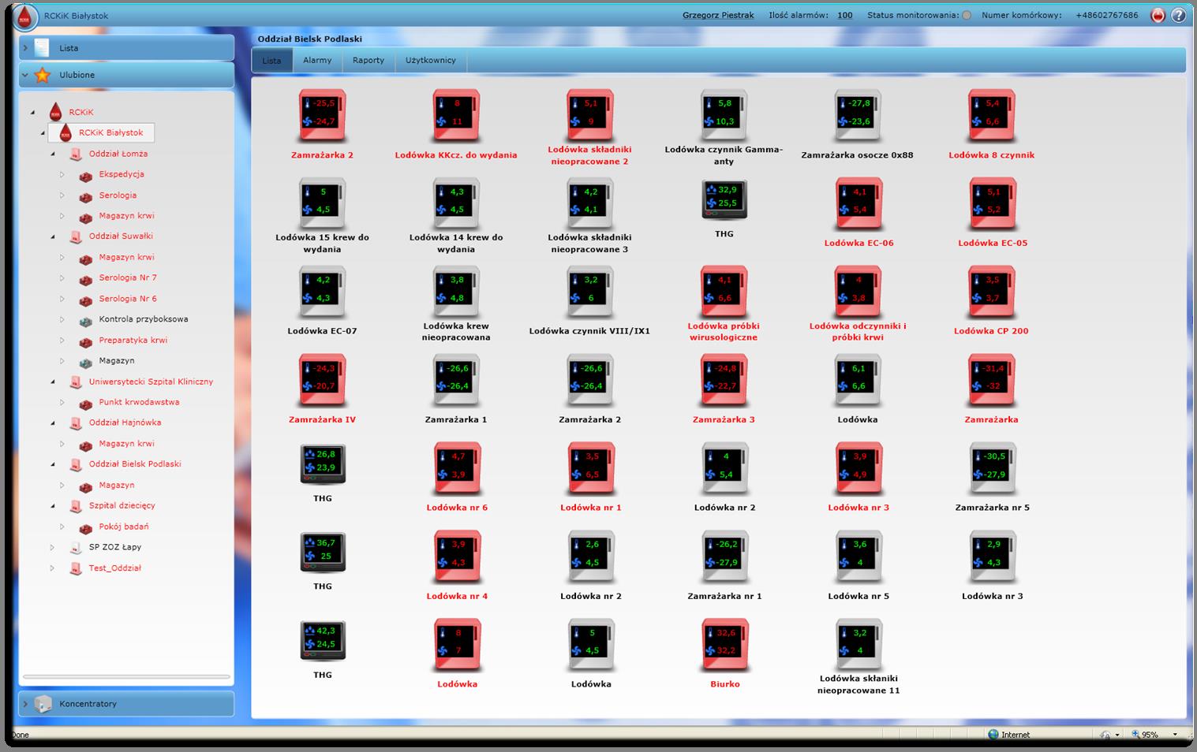Open the Zamrażarka IV device icon

click(322, 378)
